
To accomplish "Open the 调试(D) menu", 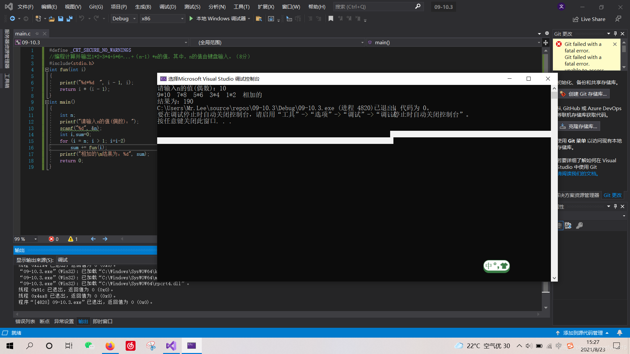I will (168, 7).
